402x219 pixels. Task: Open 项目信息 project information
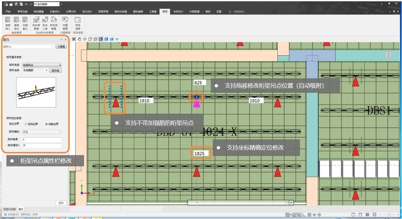pos(78,23)
